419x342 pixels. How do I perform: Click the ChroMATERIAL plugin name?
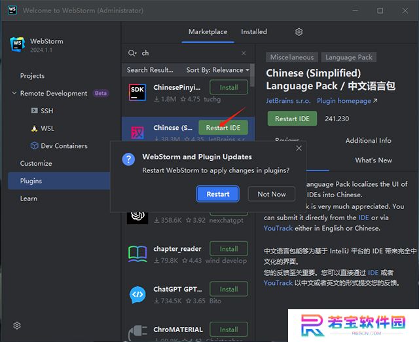coord(178,330)
